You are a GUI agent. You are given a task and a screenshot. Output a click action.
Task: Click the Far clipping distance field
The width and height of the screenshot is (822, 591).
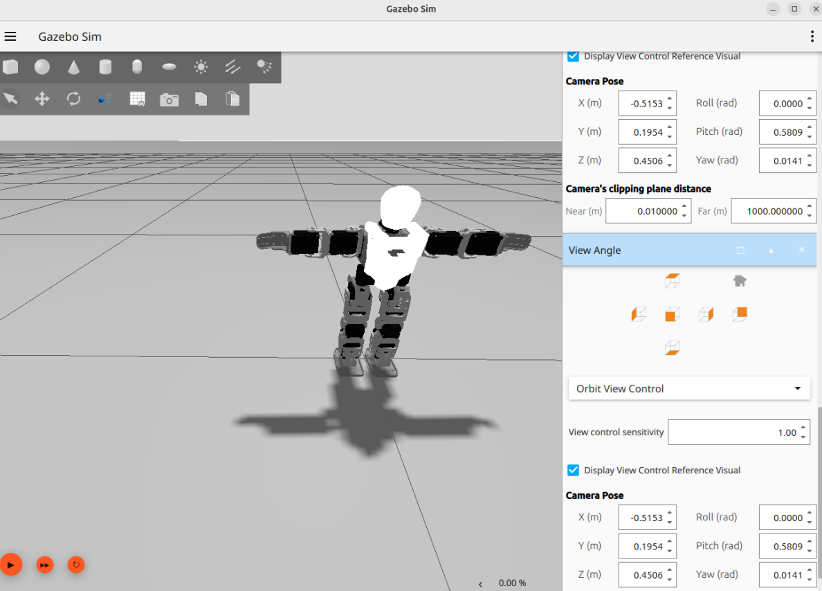767,211
